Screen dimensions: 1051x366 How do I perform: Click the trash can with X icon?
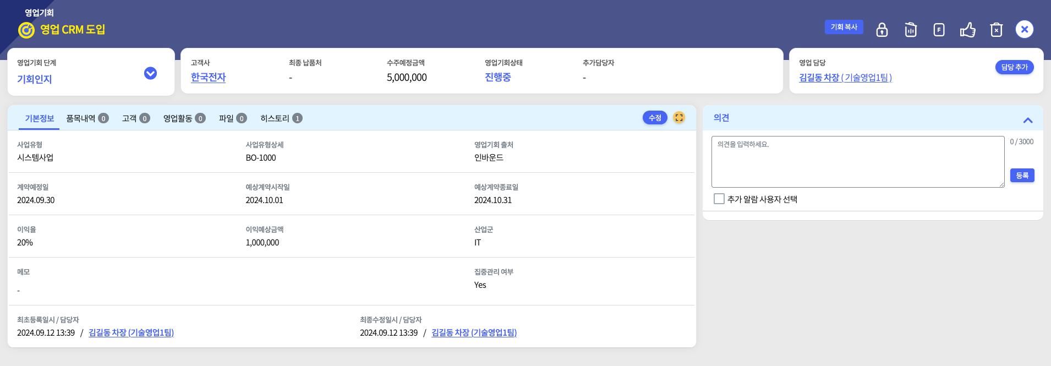coord(997,30)
